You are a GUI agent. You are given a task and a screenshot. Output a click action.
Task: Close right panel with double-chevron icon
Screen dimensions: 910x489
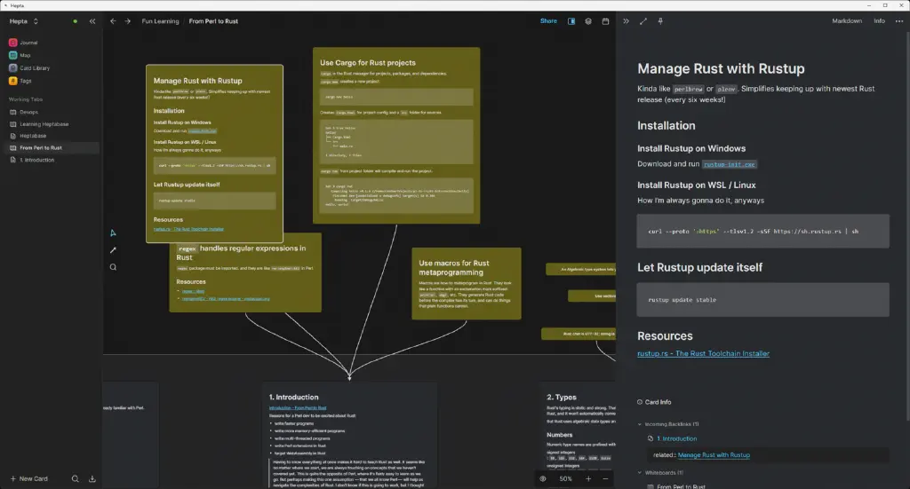626,21
